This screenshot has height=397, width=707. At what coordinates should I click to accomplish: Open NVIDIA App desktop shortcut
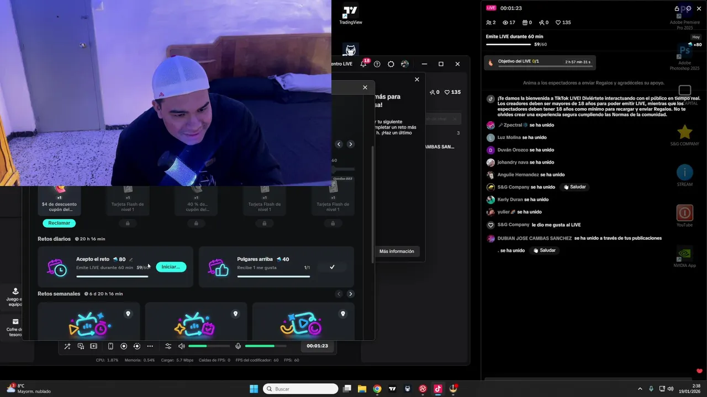point(685,257)
